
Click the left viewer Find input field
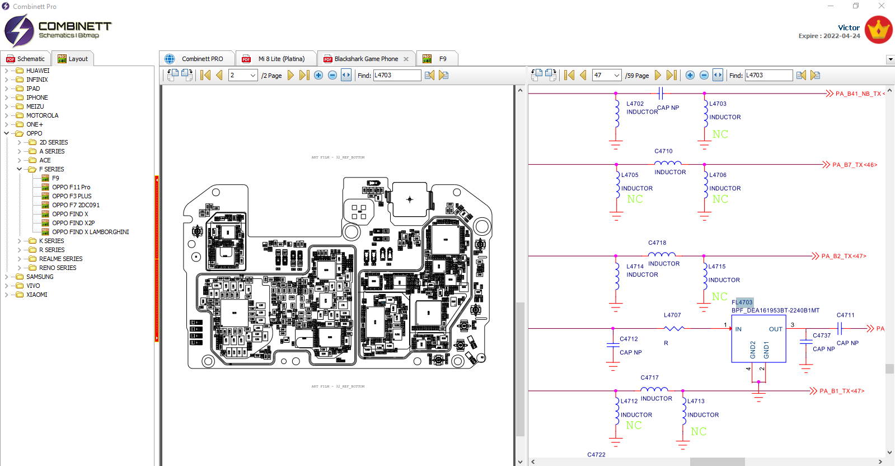click(x=397, y=75)
